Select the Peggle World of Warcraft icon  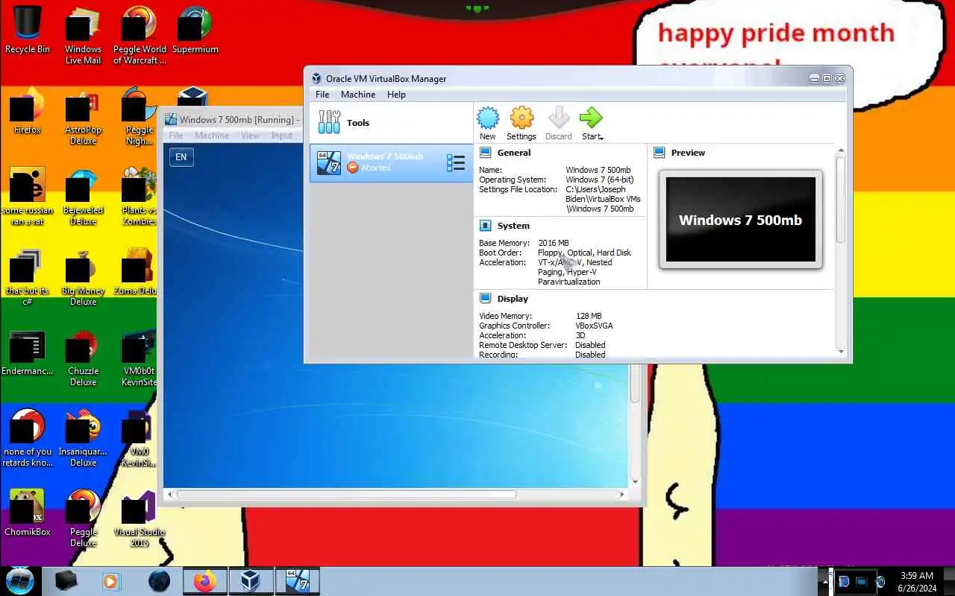pyautogui.click(x=140, y=35)
